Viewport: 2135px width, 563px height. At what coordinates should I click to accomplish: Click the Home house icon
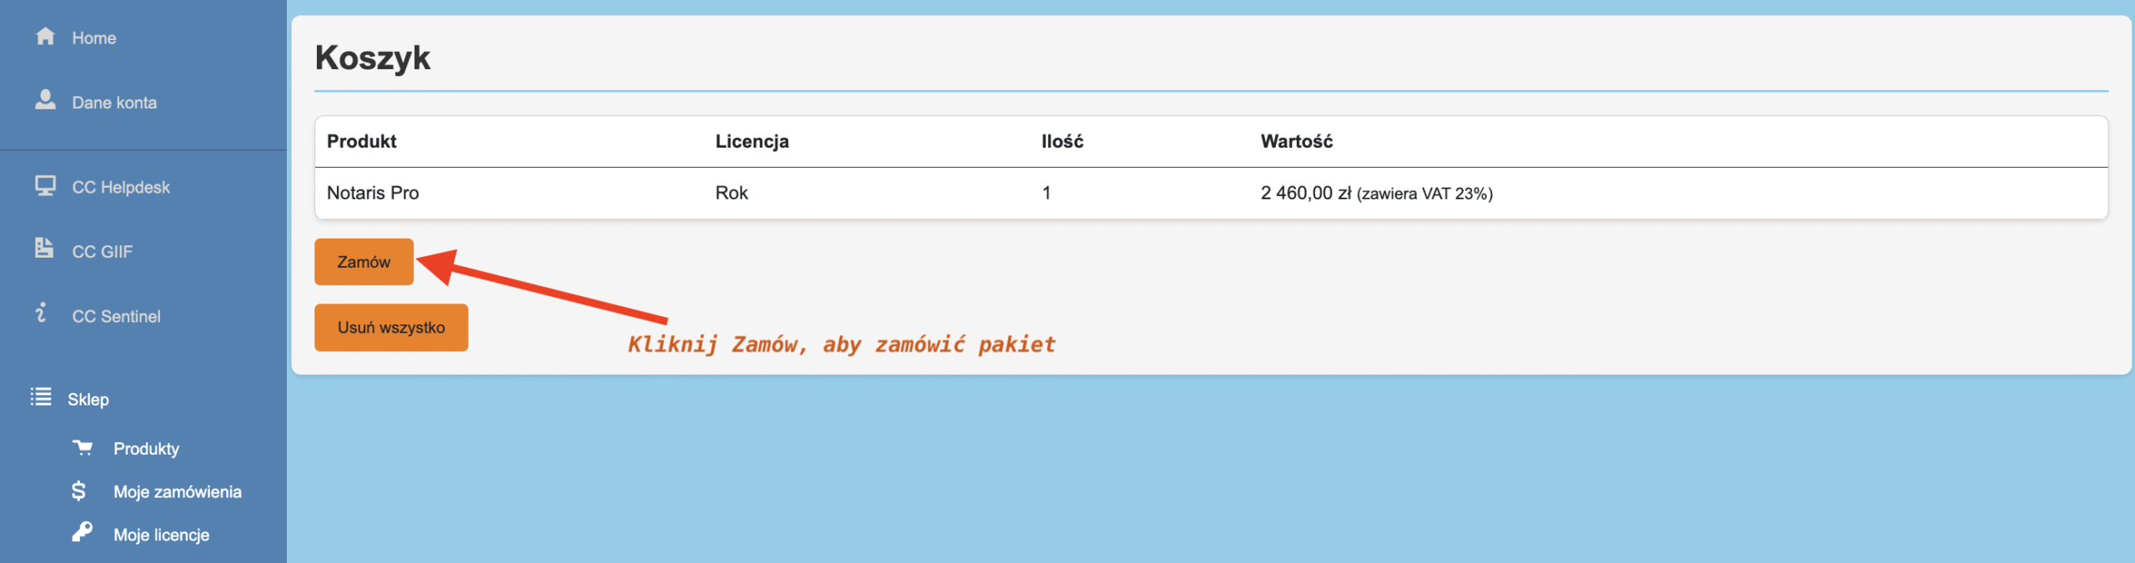click(x=45, y=36)
